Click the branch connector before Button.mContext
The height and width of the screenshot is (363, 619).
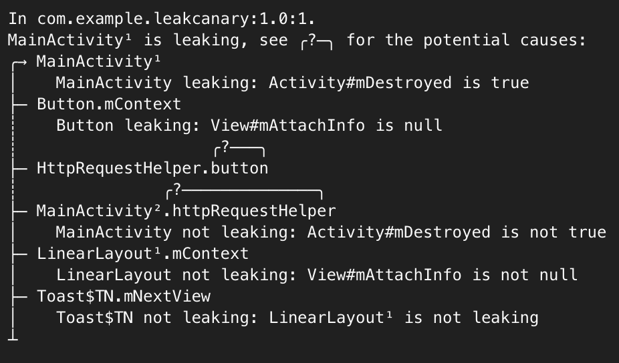(x=19, y=105)
